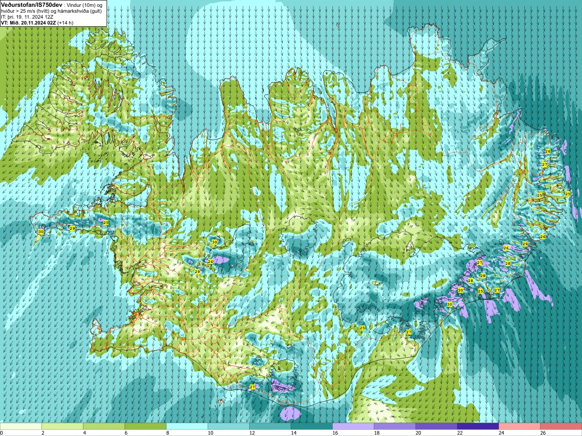Select the light pink 24–26 m/s legend swatch
The height and width of the screenshot is (436, 582).
[x=520, y=426]
